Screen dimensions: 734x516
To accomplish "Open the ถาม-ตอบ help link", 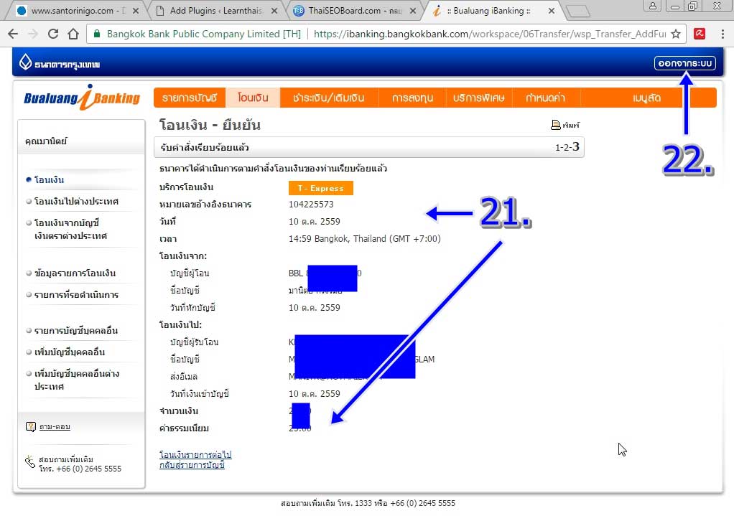I will 55,426.
